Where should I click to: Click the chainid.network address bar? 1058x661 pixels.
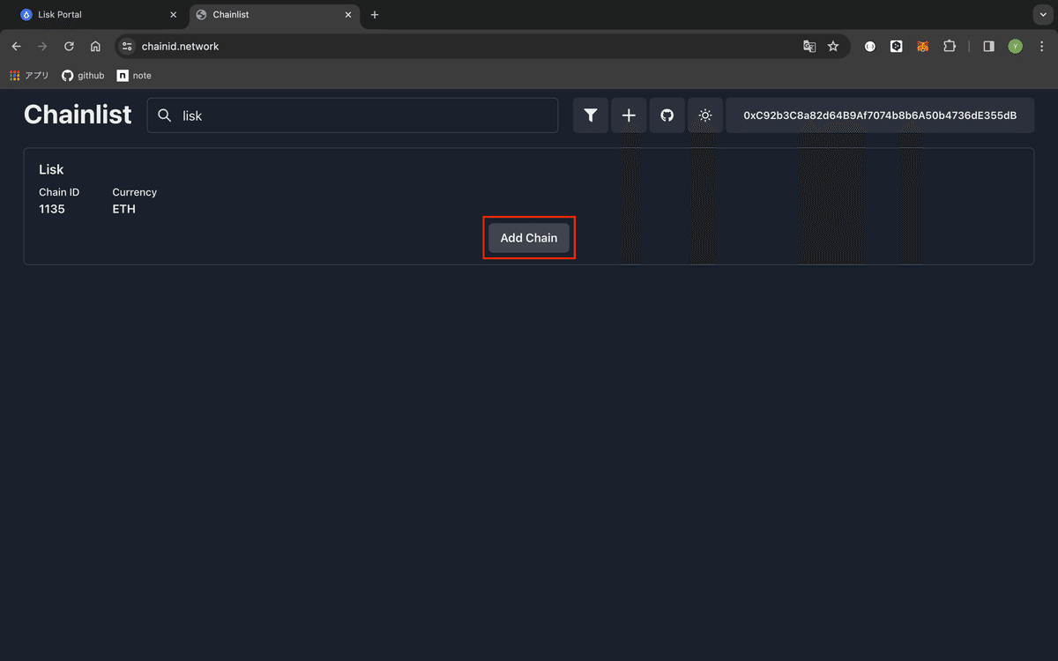482,47
